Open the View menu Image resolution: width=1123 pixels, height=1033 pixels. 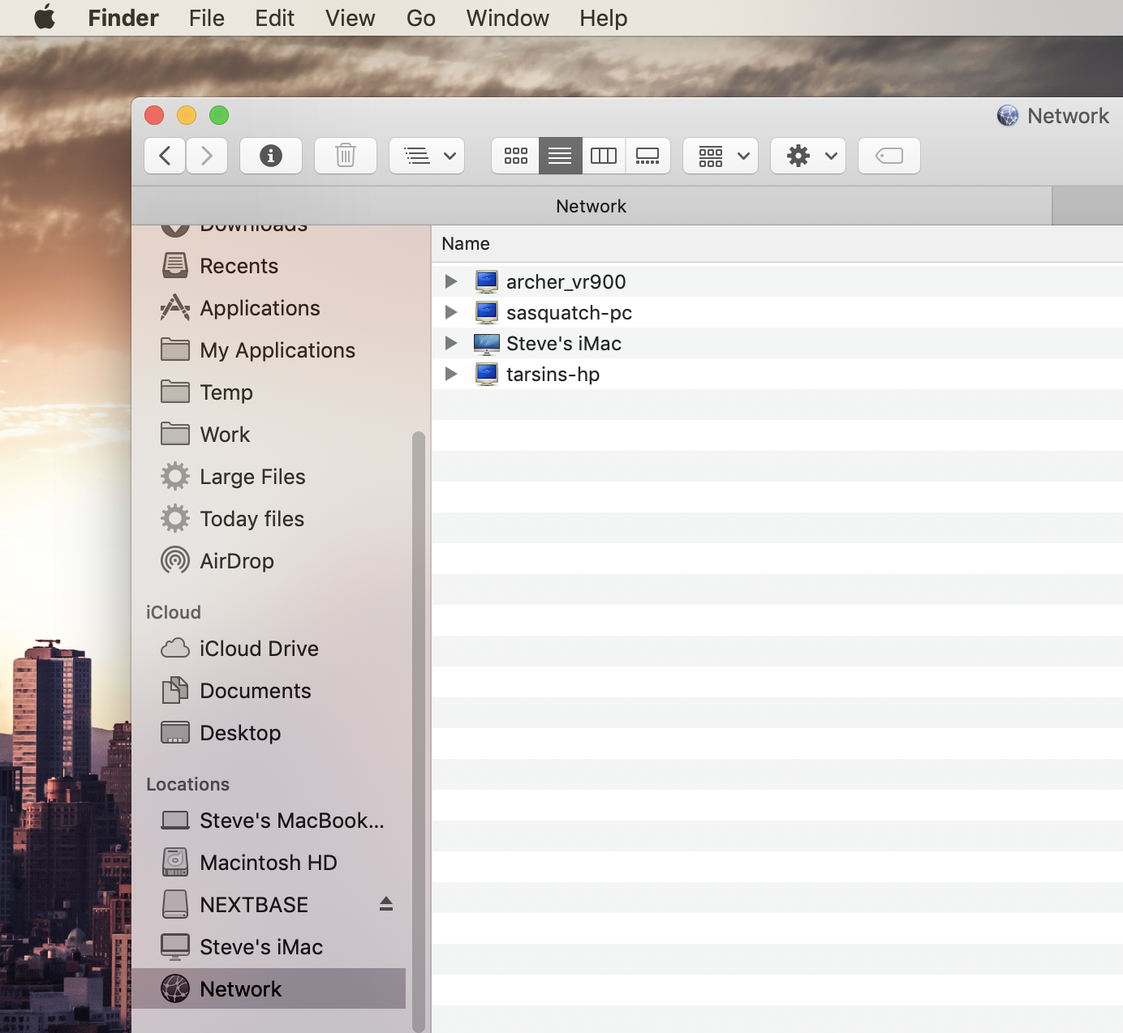pos(351,18)
